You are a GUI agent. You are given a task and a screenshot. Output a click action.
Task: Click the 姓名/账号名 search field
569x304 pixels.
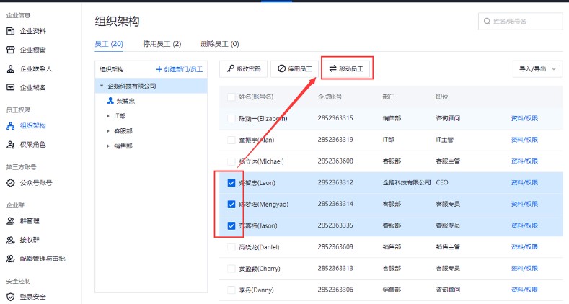click(523, 22)
